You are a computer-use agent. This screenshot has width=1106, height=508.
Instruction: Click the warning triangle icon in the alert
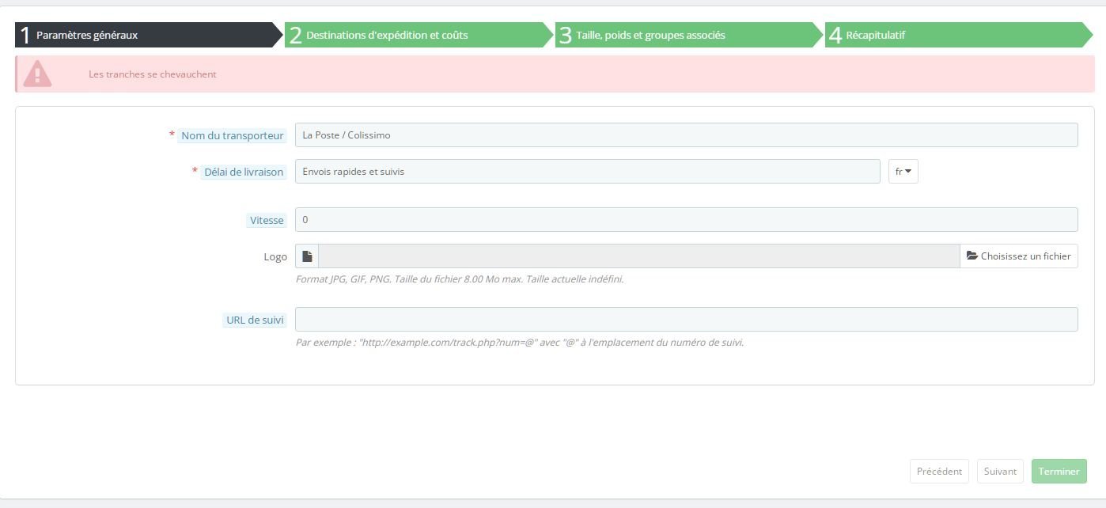pos(37,74)
